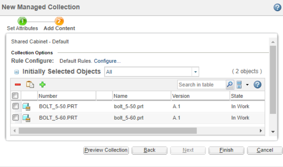
Task: Check the BOLT_5-60.PRT row checkbox
Action: (16, 117)
